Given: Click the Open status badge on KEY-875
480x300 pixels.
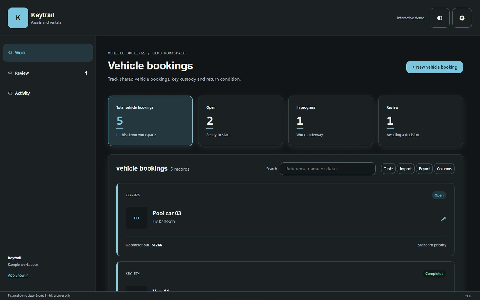Looking at the screenshot, I should coord(439,195).
